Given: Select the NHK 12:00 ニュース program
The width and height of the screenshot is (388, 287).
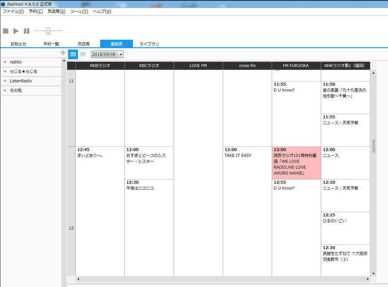Looking at the screenshot, I should [x=345, y=163].
